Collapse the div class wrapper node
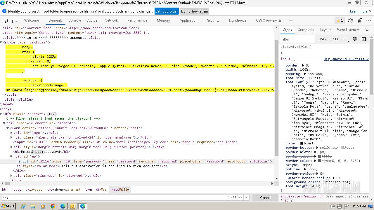 (1, 114)
